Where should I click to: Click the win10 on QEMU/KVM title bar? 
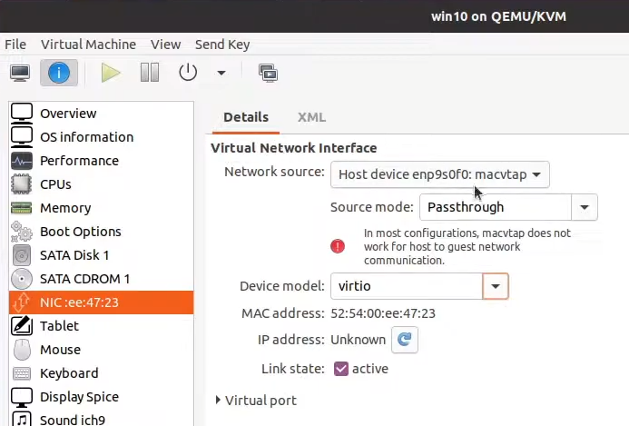pyautogui.click(x=498, y=16)
